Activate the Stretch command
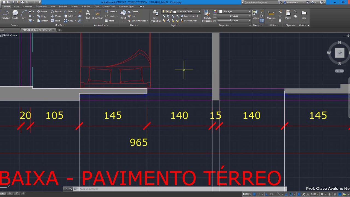 [x=43, y=21]
